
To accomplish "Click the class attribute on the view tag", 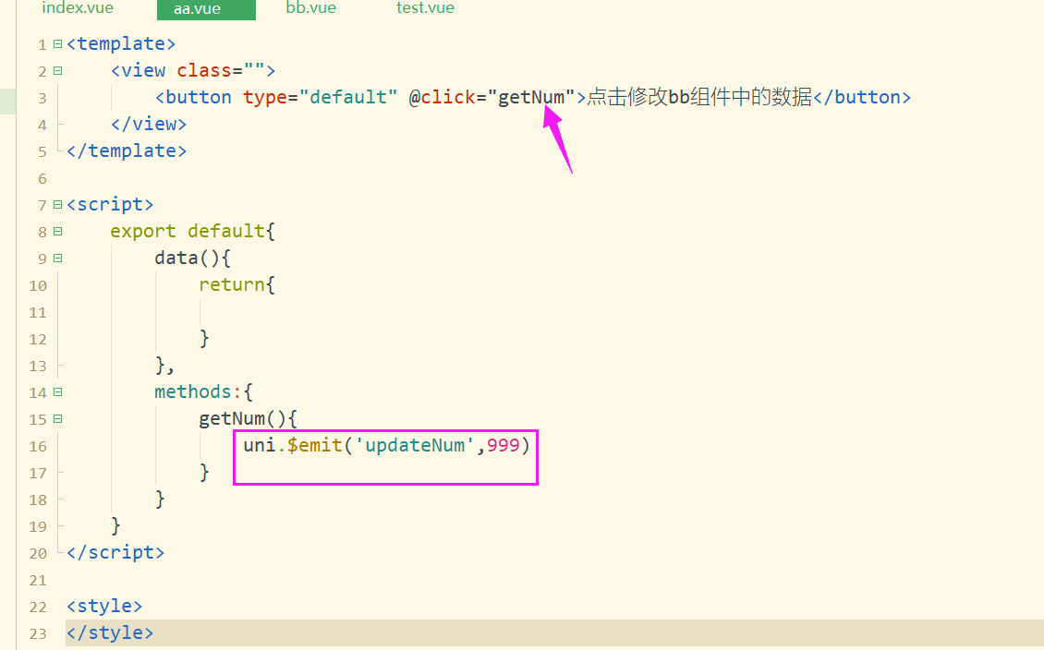I will click(204, 70).
